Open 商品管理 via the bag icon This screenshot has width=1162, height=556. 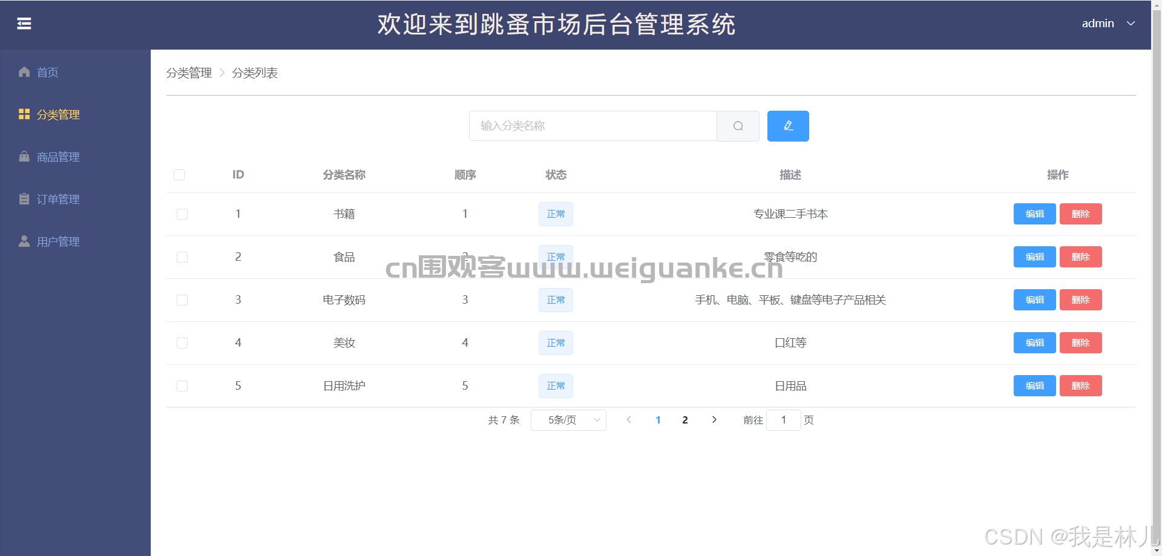(x=24, y=156)
